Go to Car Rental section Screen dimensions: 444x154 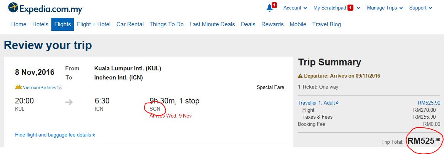(130, 24)
